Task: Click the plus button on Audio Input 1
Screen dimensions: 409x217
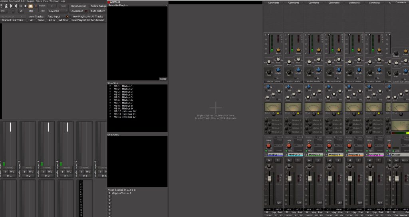Action: pyautogui.click(x=6, y=172)
